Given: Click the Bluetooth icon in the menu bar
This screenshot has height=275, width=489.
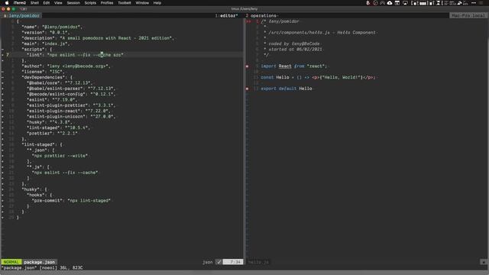Looking at the screenshot, I should pyautogui.click(x=368, y=3).
